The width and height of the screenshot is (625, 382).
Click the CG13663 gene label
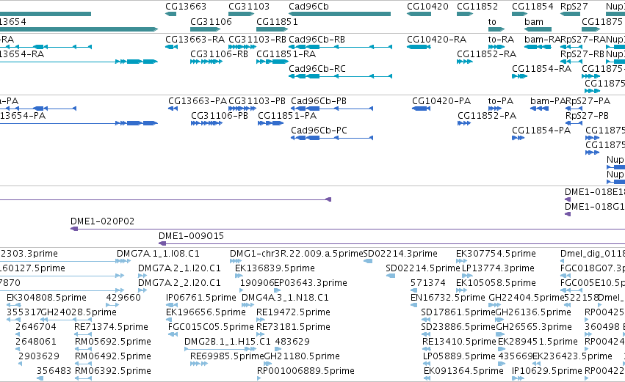point(186,7)
